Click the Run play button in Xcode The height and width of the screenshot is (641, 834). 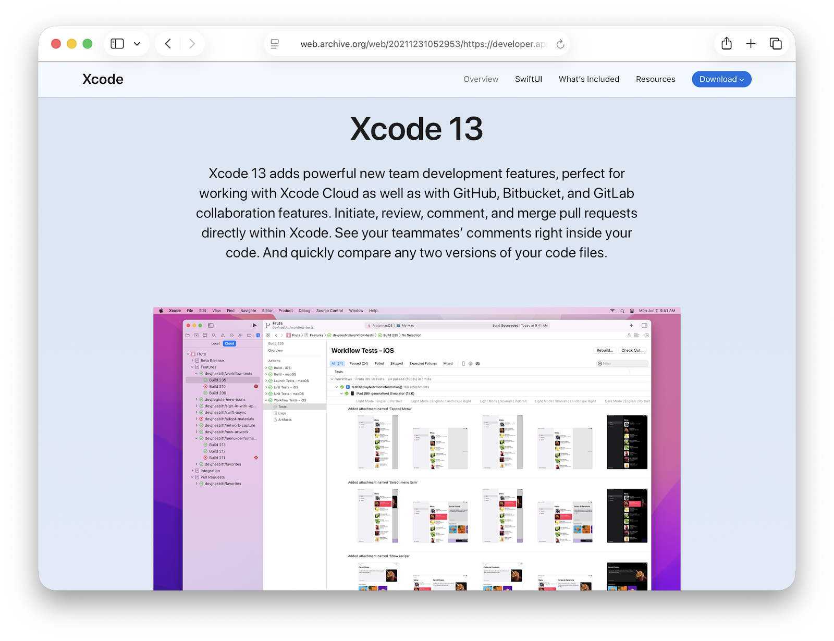click(254, 325)
